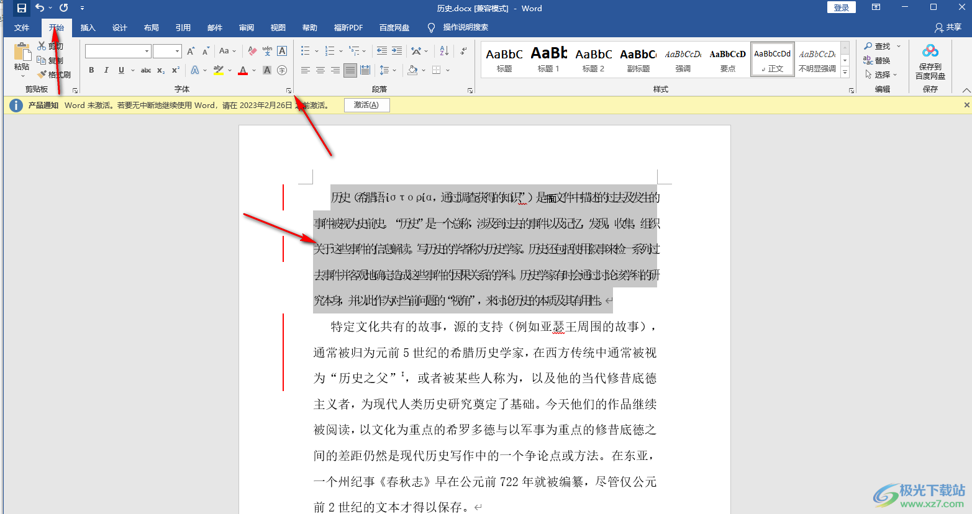Switch to the Insert tab
Screen dimensions: 972x514
tap(88, 27)
